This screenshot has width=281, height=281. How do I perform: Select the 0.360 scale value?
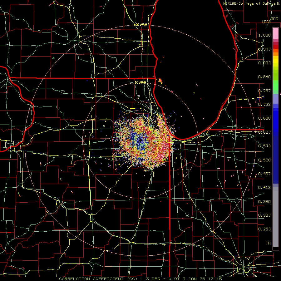(x=264, y=202)
